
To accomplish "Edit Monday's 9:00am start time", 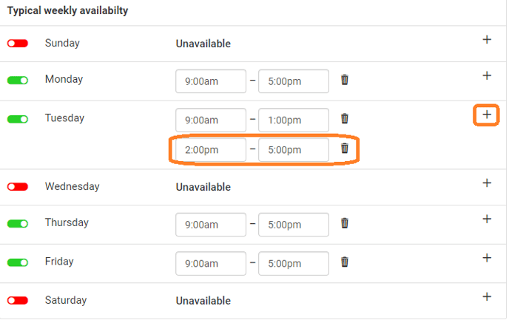I will click(211, 81).
